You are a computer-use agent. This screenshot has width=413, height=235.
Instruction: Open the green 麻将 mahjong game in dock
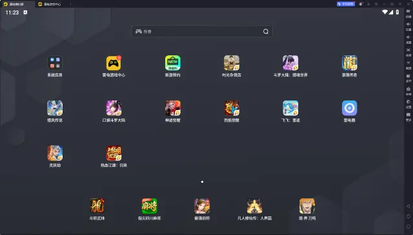click(149, 206)
